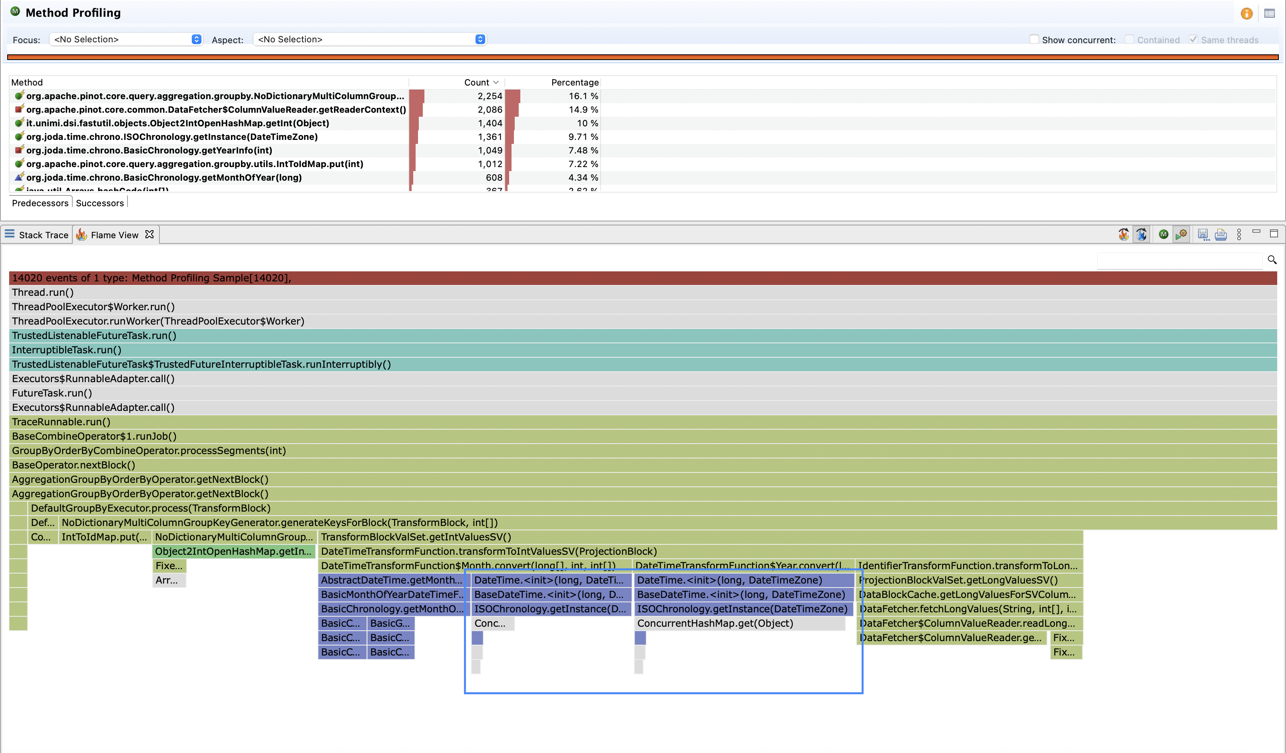Click the table view icon at top right
The width and height of the screenshot is (1286, 753).
[x=1270, y=13]
